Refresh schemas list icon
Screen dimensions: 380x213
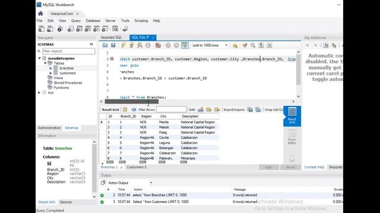91,44
